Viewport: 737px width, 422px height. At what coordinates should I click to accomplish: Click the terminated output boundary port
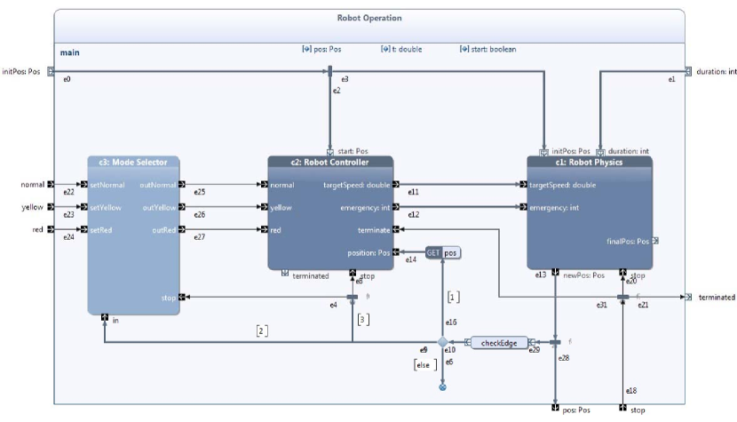(688, 297)
